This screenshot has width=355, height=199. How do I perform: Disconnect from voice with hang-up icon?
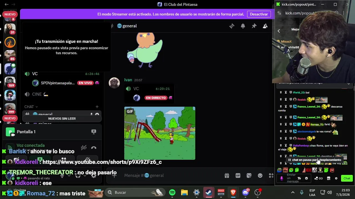[x=94, y=148]
